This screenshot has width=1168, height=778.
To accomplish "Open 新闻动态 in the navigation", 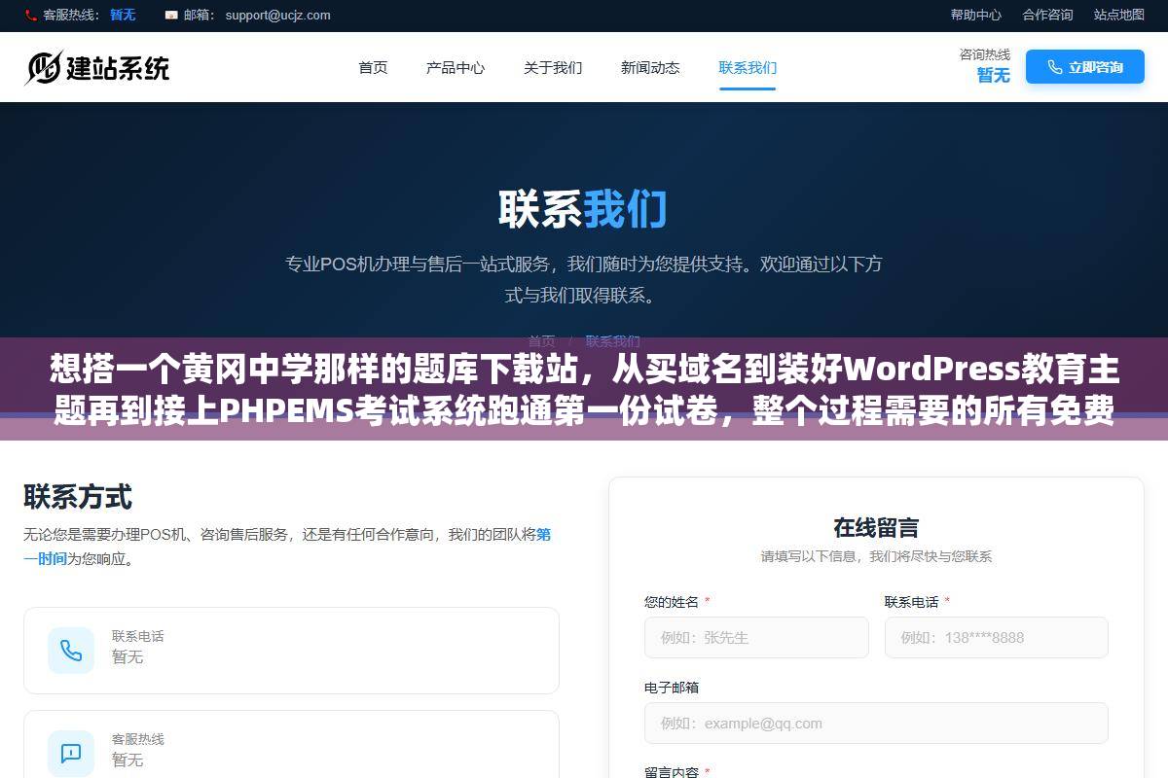I will 650,67.
